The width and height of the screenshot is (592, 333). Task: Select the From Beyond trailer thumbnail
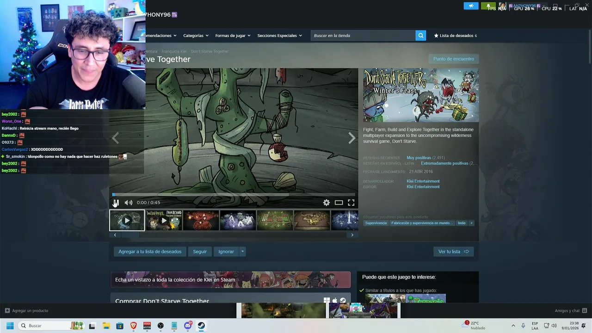click(x=164, y=221)
